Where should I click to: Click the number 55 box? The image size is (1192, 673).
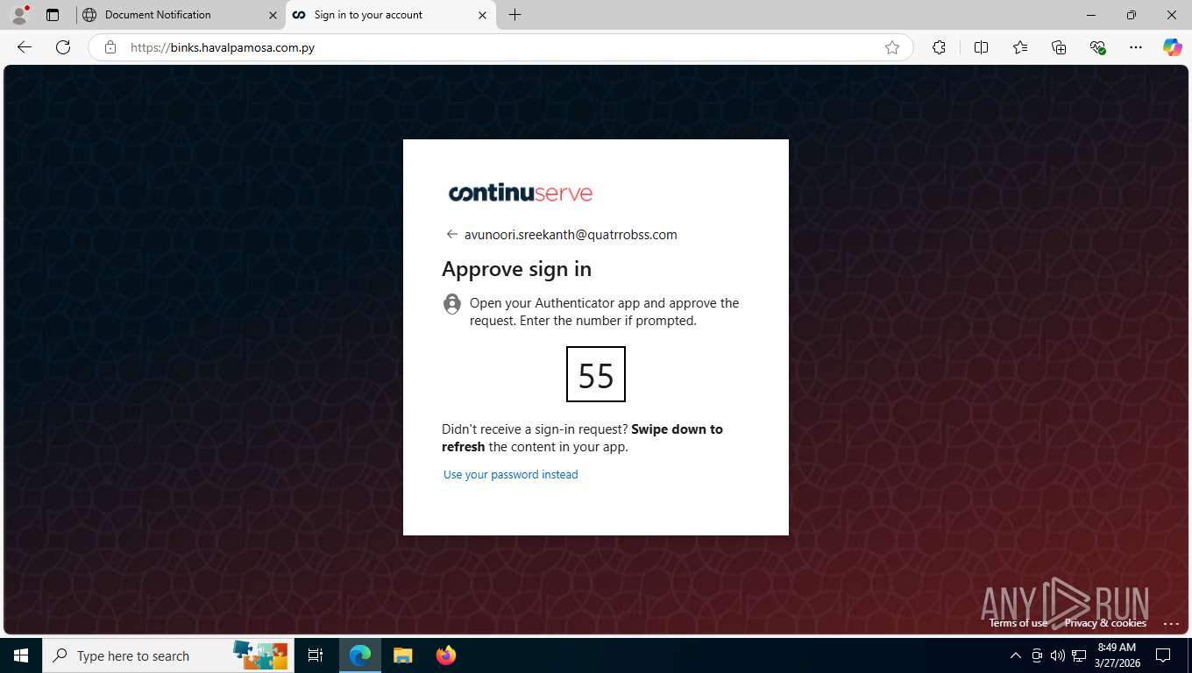(596, 374)
